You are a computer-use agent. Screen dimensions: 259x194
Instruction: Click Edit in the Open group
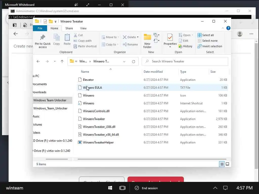[183, 41]
